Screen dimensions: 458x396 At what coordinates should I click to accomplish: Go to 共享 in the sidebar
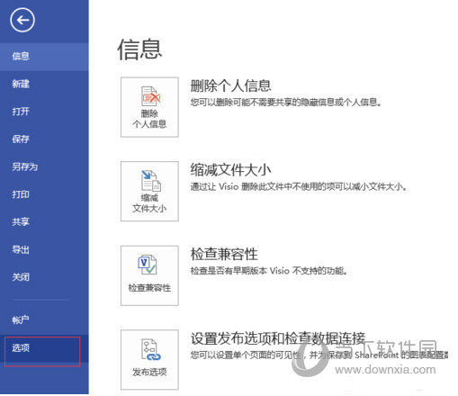(x=44, y=222)
